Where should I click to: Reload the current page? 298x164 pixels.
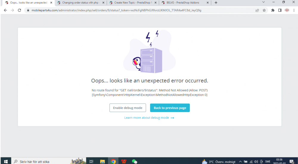[19, 10]
